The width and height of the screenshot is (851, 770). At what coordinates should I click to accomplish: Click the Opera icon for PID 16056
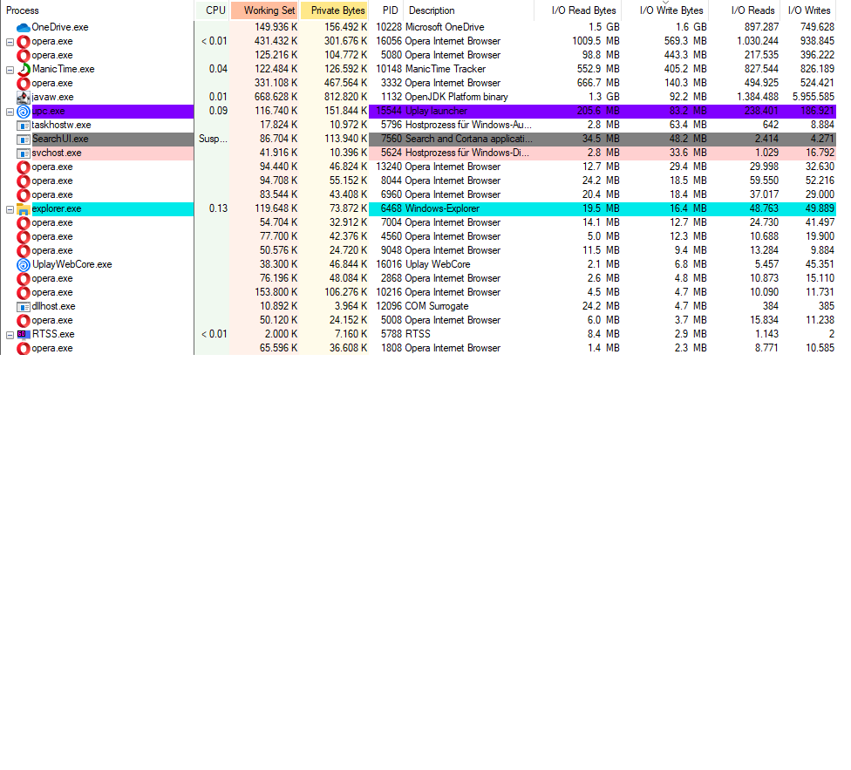(24, 41)
